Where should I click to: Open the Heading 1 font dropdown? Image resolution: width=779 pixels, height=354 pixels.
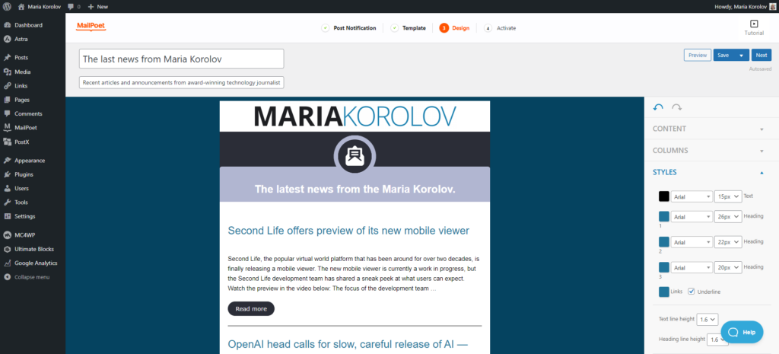coord(691,217)
